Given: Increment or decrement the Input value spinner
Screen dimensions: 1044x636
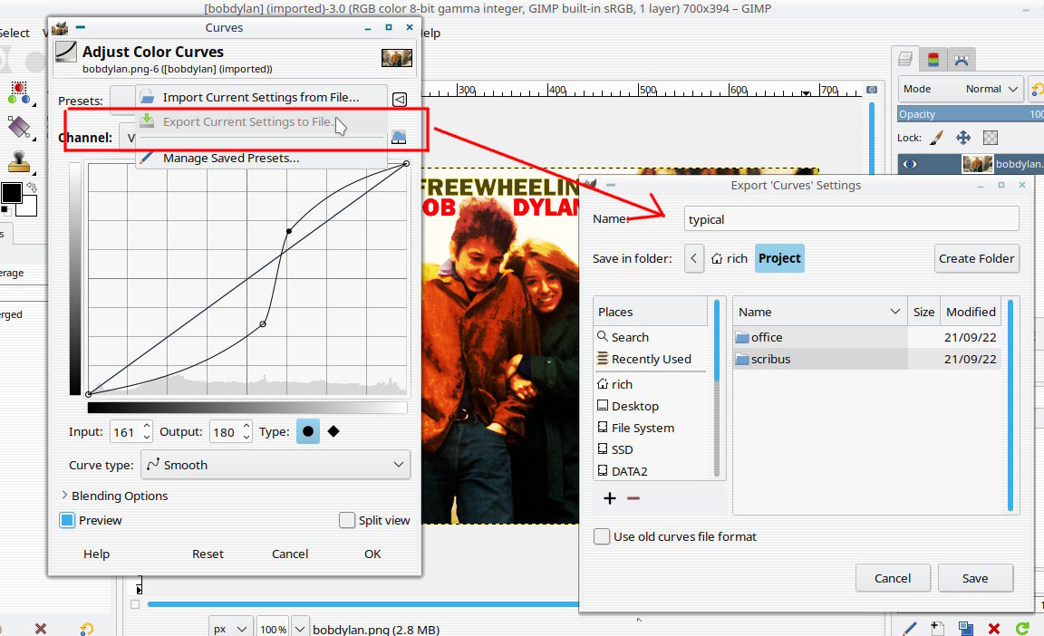Looking at the screenshot, I should point(147,431).
